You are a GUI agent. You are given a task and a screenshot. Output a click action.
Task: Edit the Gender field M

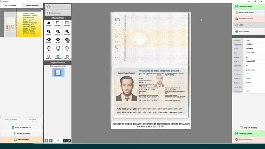point(254,57)
